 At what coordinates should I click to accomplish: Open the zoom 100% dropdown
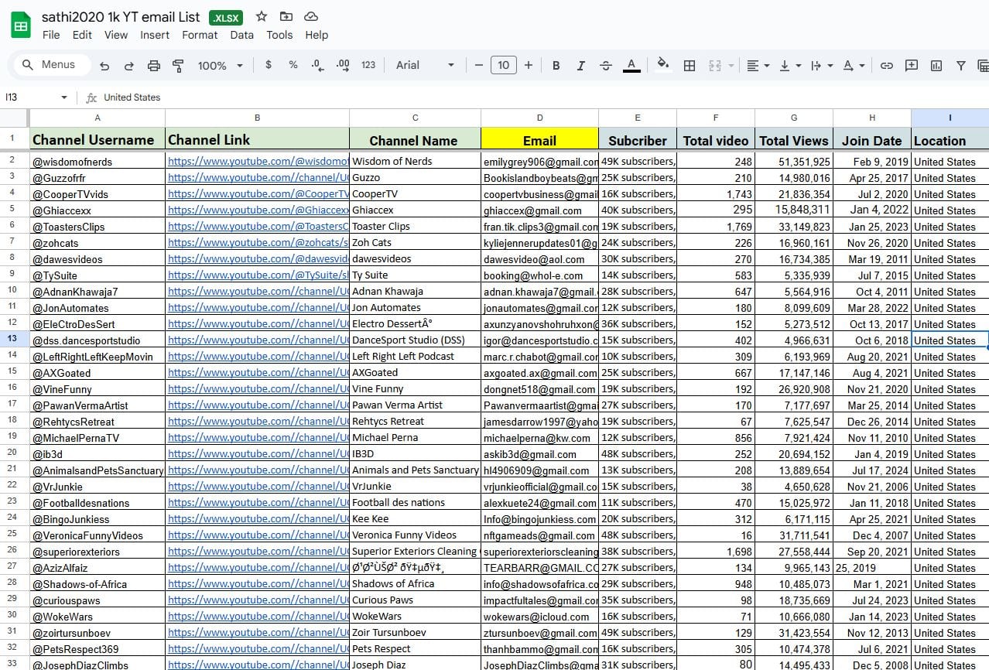point(220,66)
